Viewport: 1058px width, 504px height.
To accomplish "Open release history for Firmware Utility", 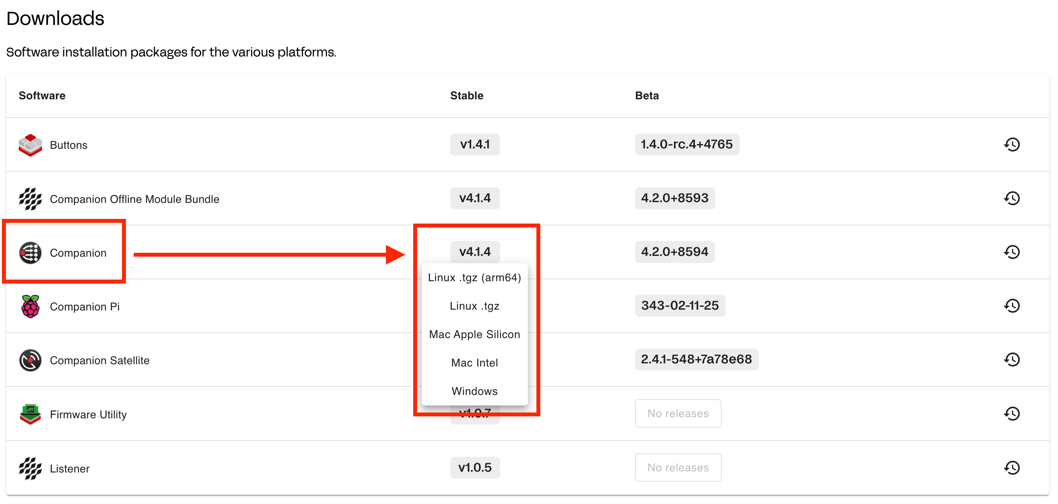I will (x=1012, y=414).
